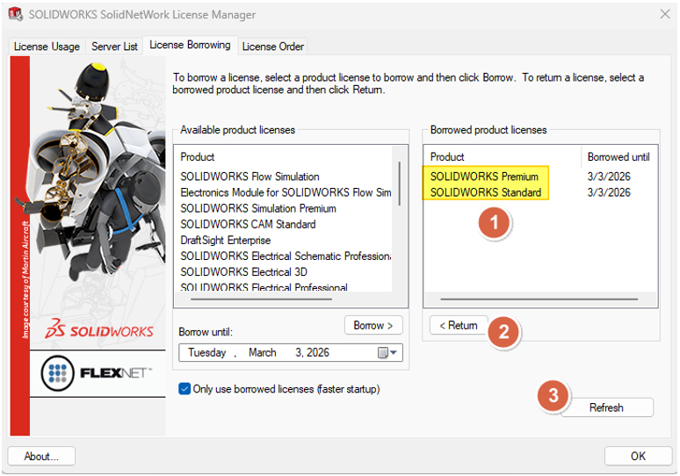
Task: Switch to the License Usage tab
Action: click(x=47, y=46)
